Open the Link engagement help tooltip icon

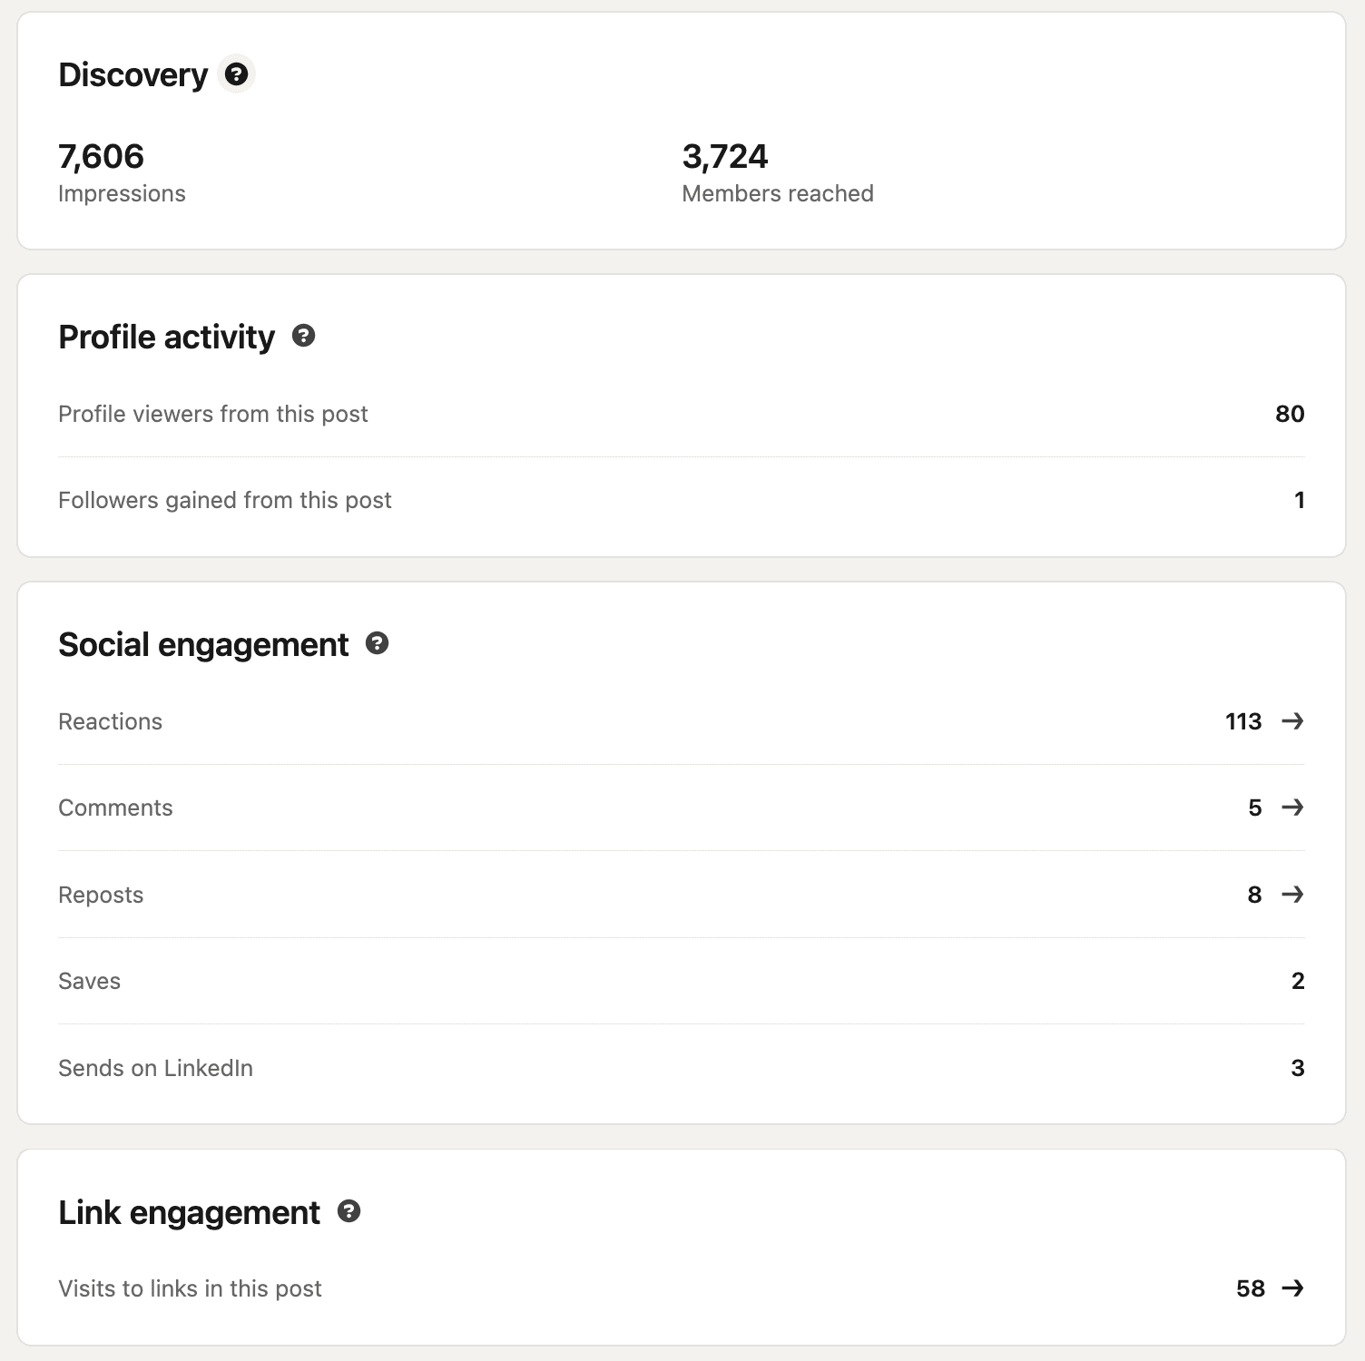[x=349, y=1212]
